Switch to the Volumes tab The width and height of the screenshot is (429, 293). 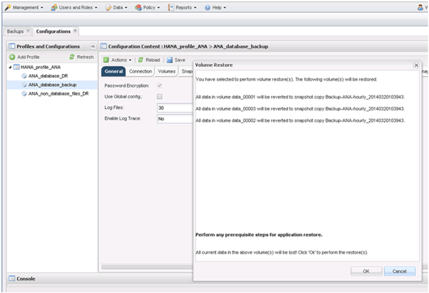pyautogui.click(x=167, y=71)
